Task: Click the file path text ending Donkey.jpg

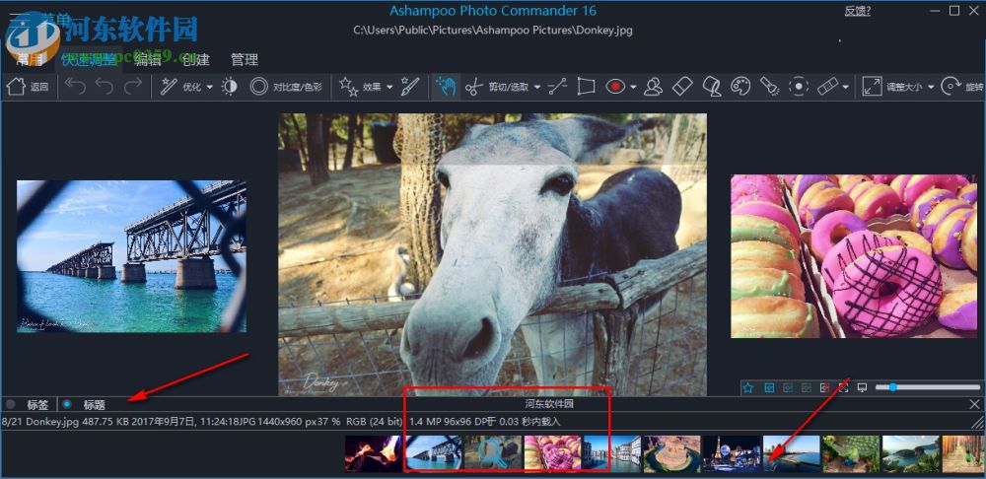Action: pos(492,30)
